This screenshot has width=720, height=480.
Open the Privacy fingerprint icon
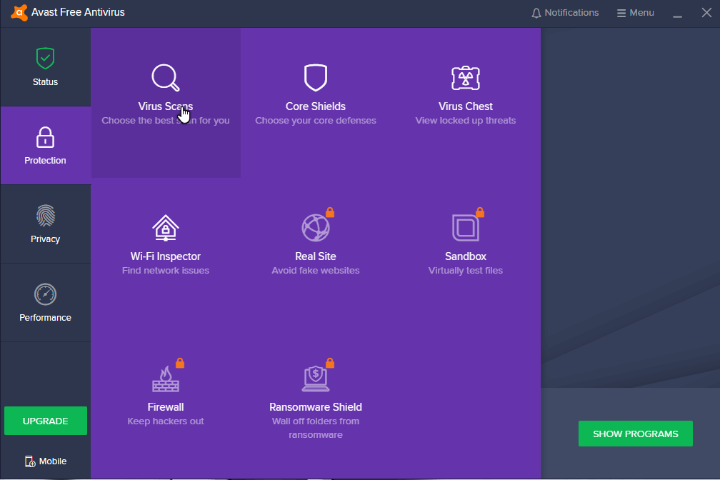(x=45, y=216)
